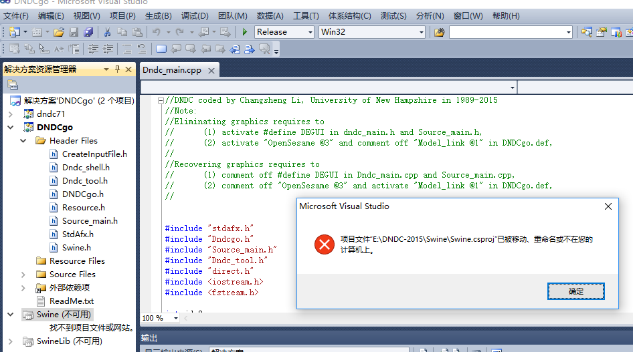This screenshot has height=352, width=633.
Task: Open the Find combo box dropdown arrow
Action: click(x=568, y=32)
